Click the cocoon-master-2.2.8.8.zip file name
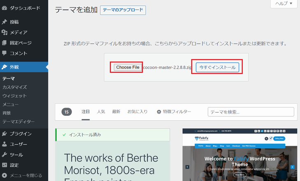This screenshot has height=181, width=300. [x=167, y=67]
